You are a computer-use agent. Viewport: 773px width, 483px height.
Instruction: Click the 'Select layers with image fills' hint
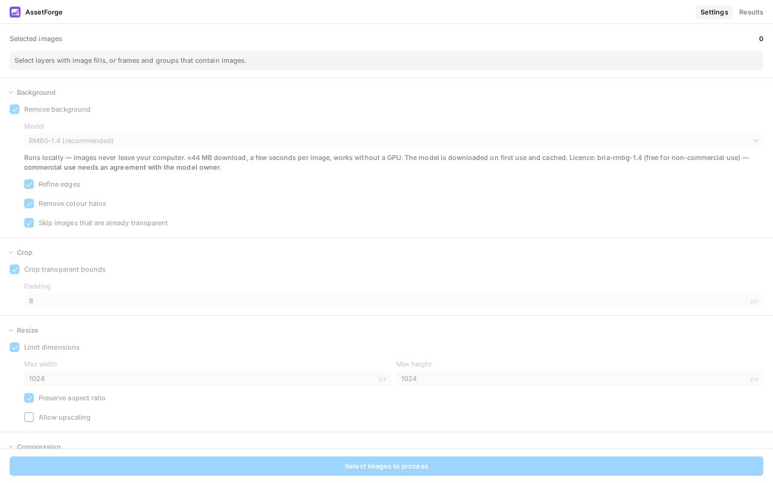(386, 60)
